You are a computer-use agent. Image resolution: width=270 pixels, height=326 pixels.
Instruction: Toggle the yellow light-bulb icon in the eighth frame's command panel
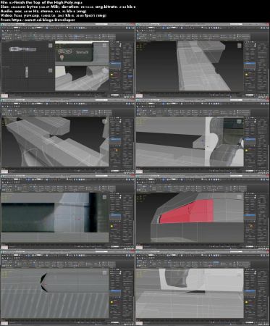246,302
